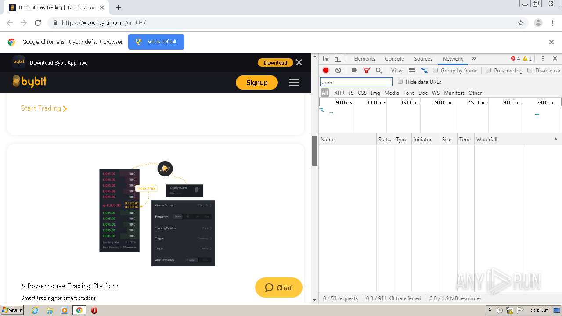Toggle the network filter funnel icon
This screenshot has width=562, height=316.
[x=367, y=70]
